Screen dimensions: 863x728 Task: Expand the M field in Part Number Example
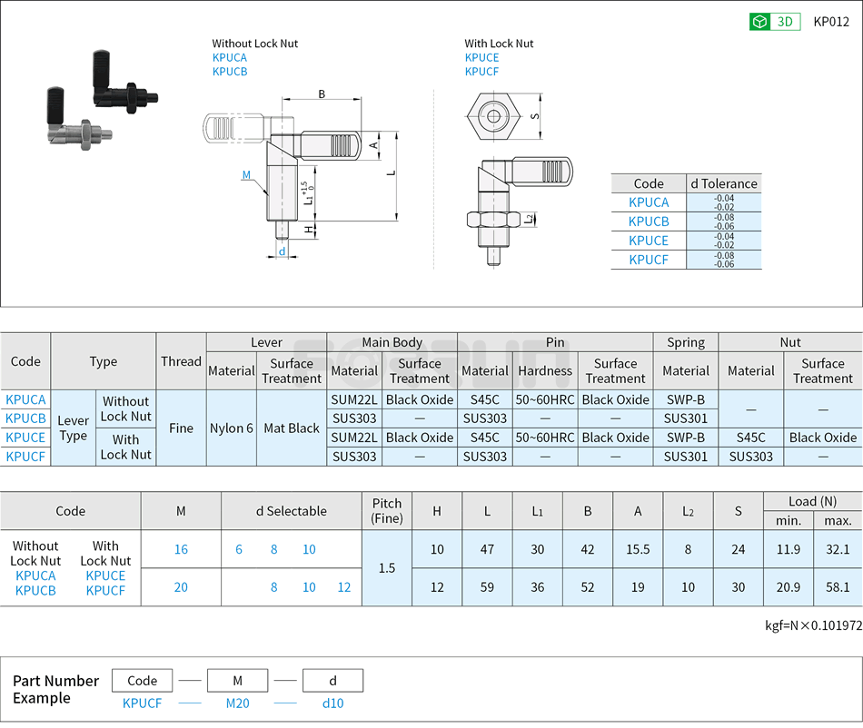point(237,680)
